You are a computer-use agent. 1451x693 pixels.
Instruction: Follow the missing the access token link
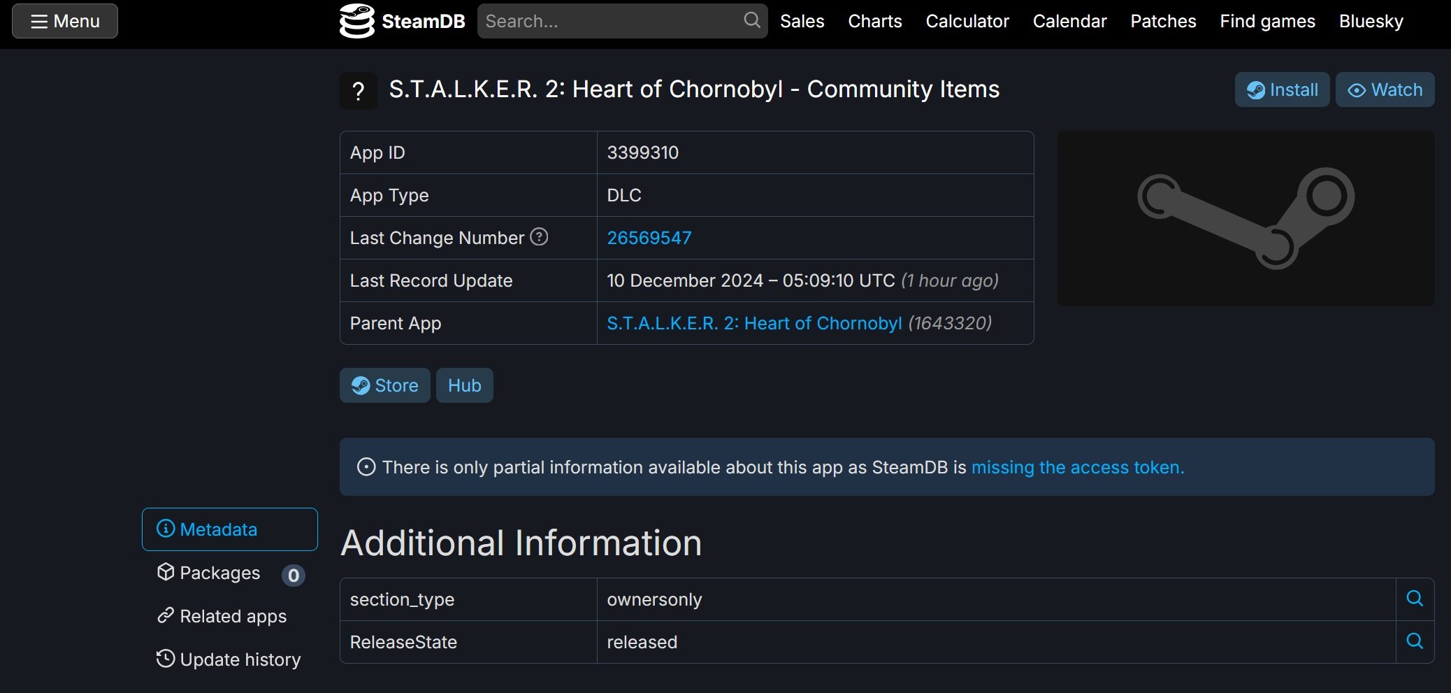pos(1078,467)
